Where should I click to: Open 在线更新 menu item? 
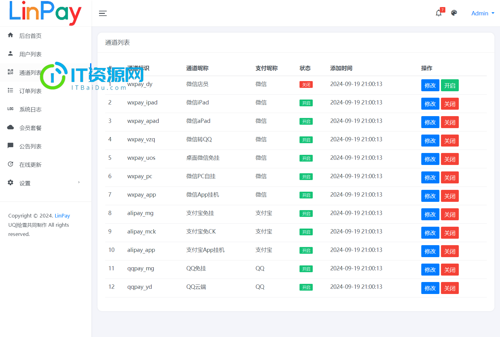pos(46,165)
